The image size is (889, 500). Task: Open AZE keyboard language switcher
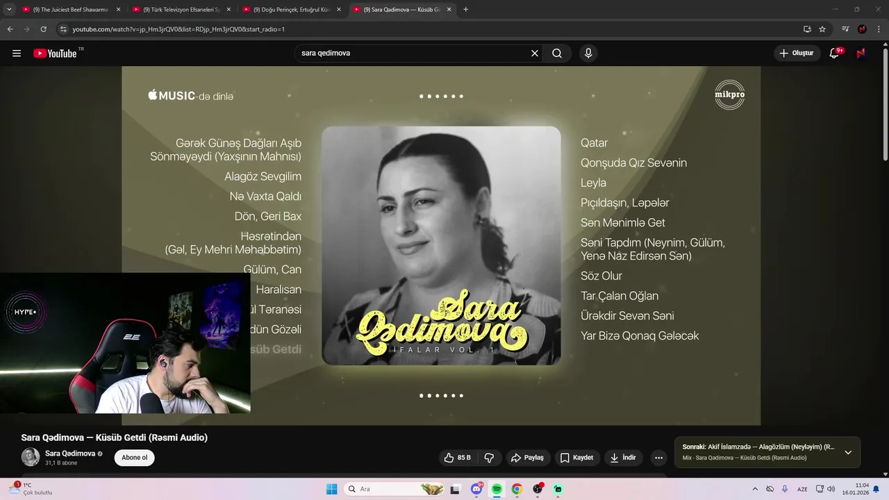[x=802, y=489]
